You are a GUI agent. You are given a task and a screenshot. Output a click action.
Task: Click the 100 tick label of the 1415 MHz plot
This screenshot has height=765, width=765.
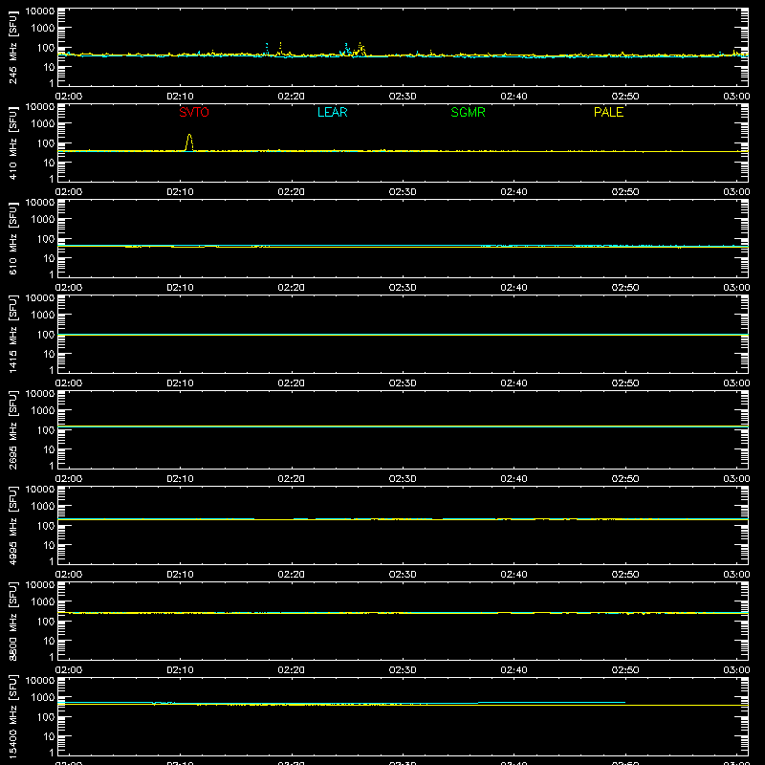pos(46,335)
